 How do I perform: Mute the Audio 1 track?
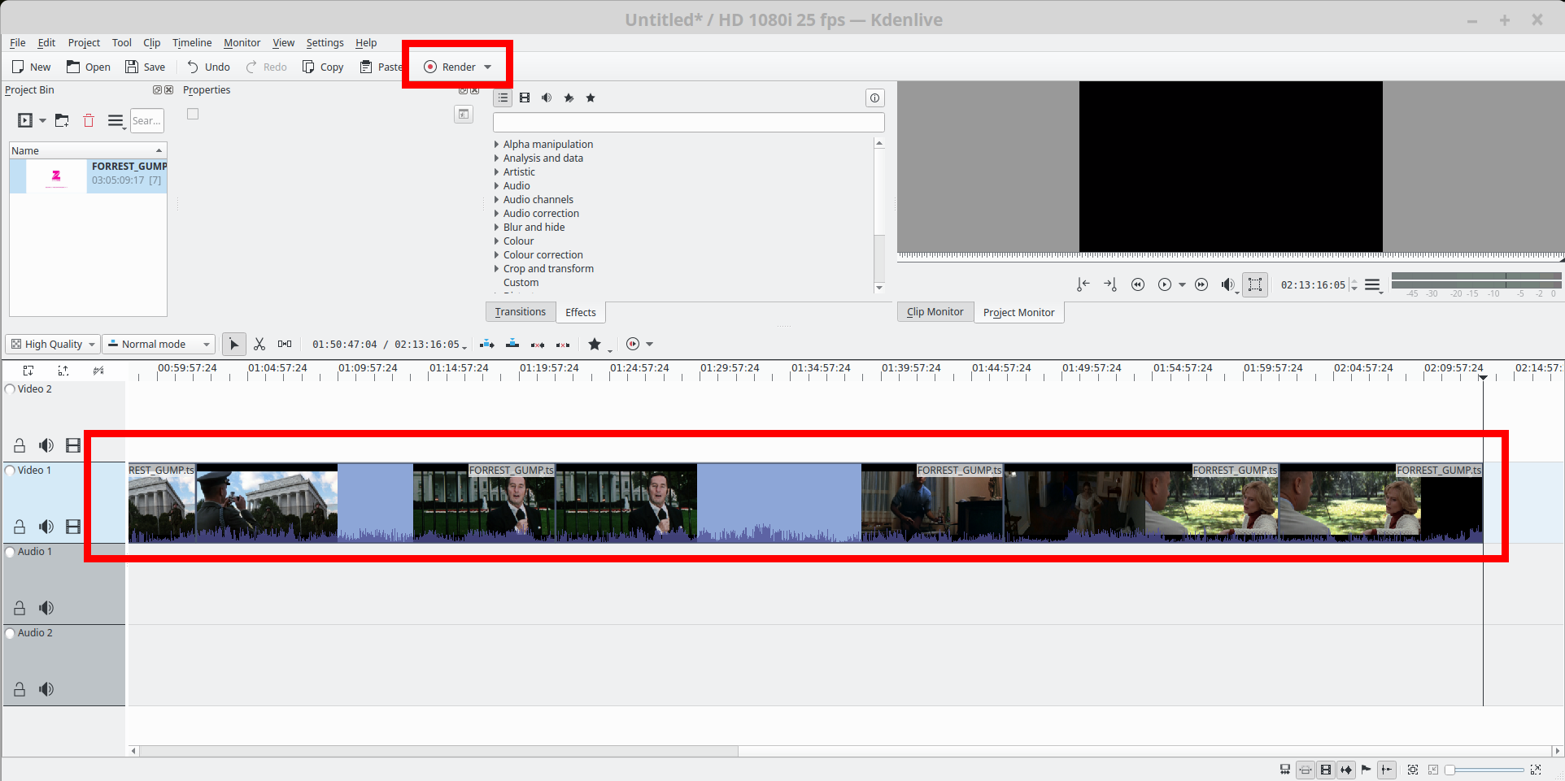click(46, 608)
